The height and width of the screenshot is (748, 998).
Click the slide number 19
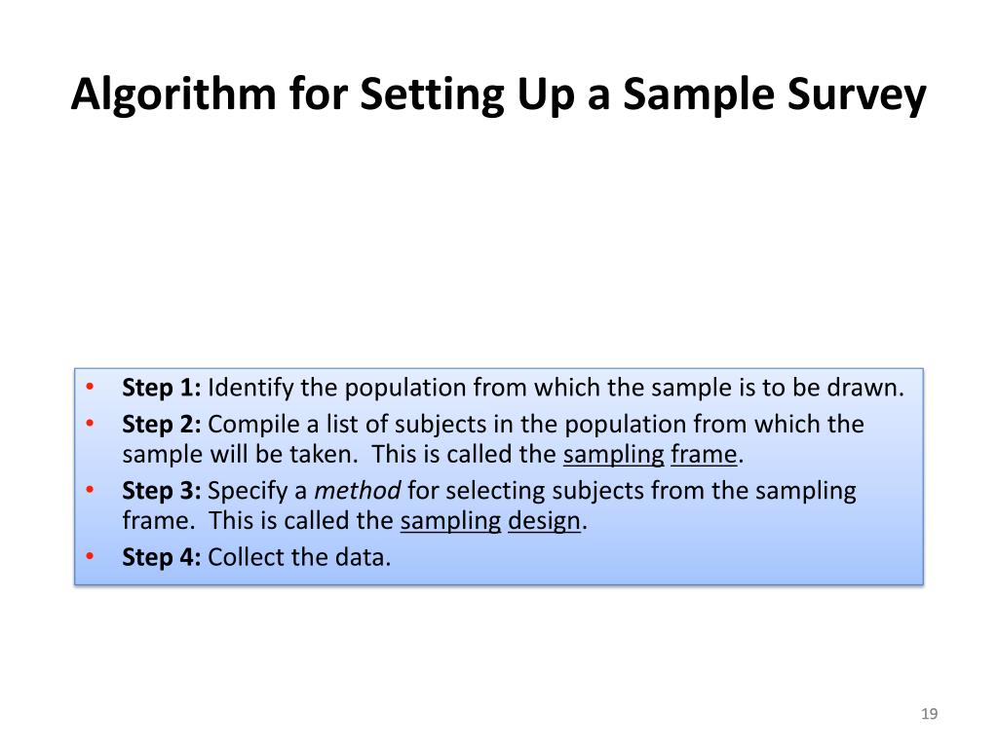(x=929, y=714)
